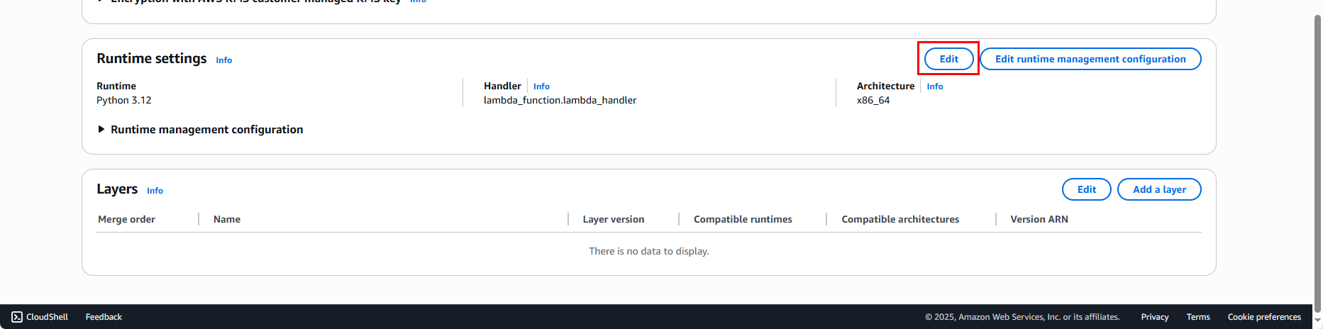Viewport: 1323px width, 329px height.
Task: Open Cookie preferences in the footer
Action: tap(1263, 317)
